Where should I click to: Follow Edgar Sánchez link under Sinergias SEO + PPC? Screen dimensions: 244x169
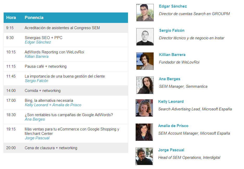pos(38,42)
